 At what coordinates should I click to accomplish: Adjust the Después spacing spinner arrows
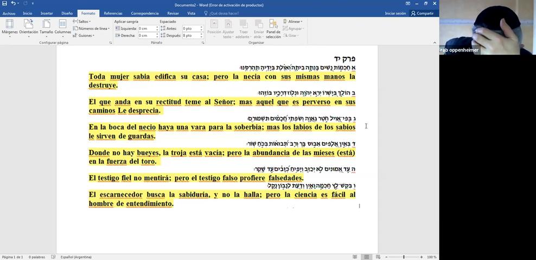point(201,36)
